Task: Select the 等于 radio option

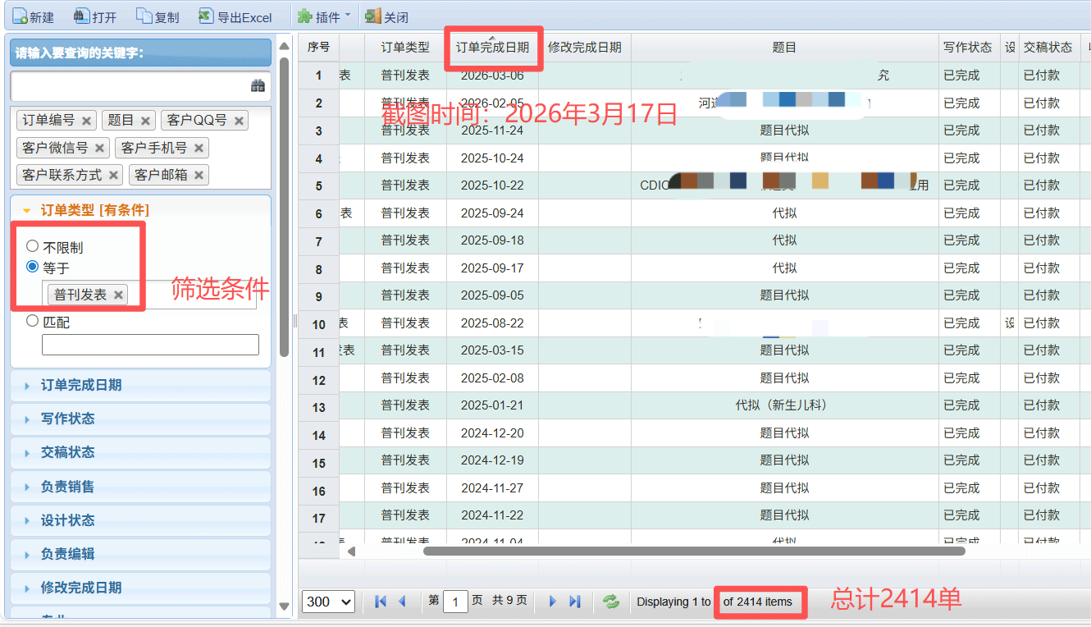Action: point(33,266)
